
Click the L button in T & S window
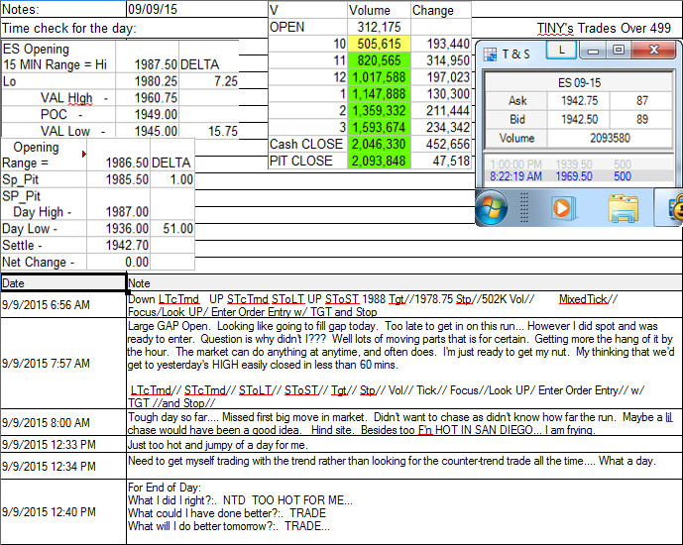[561, 51]
